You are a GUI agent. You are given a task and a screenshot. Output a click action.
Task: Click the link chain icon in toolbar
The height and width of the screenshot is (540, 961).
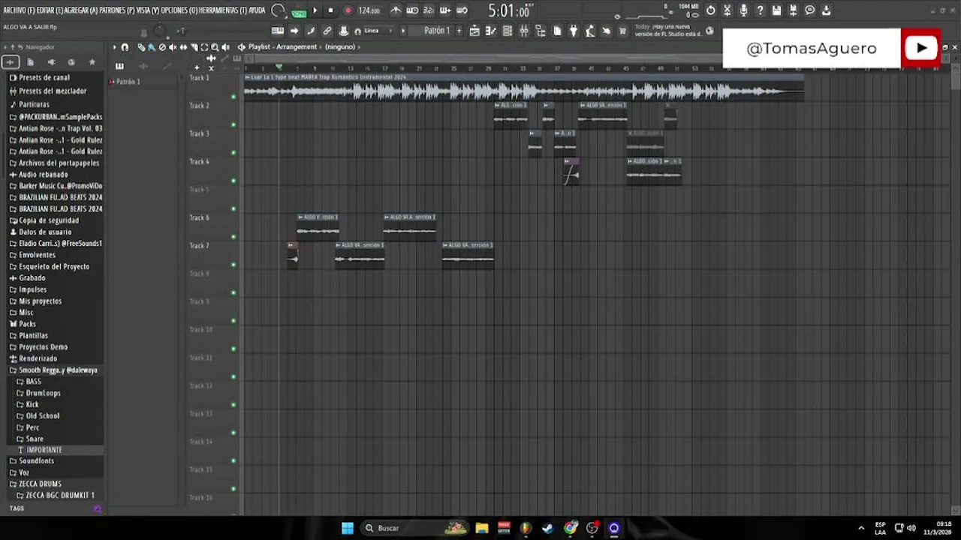click(327, 31)
